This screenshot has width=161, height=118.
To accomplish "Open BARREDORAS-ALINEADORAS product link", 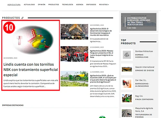I will pos(142,85).
